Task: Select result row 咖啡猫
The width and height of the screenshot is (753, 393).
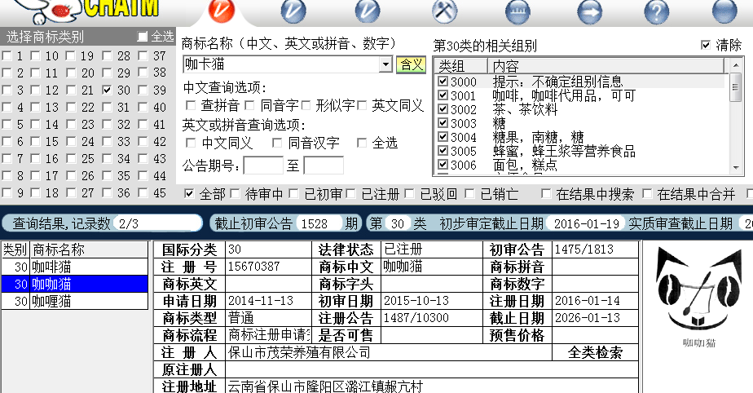Action: (74, 267)
